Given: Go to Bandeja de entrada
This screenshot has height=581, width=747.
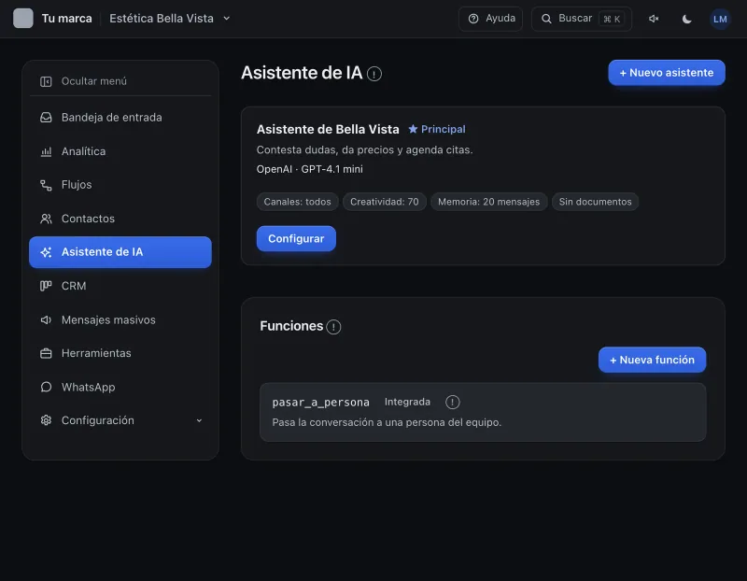Looking at the screenshot, I should 120,118.
